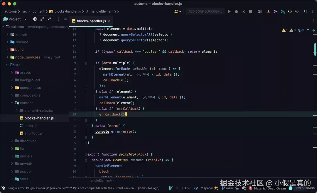This screenshot has height=193, width=317.
Task: Click the Run (play) toolbar icon
Action: (229, 11)
